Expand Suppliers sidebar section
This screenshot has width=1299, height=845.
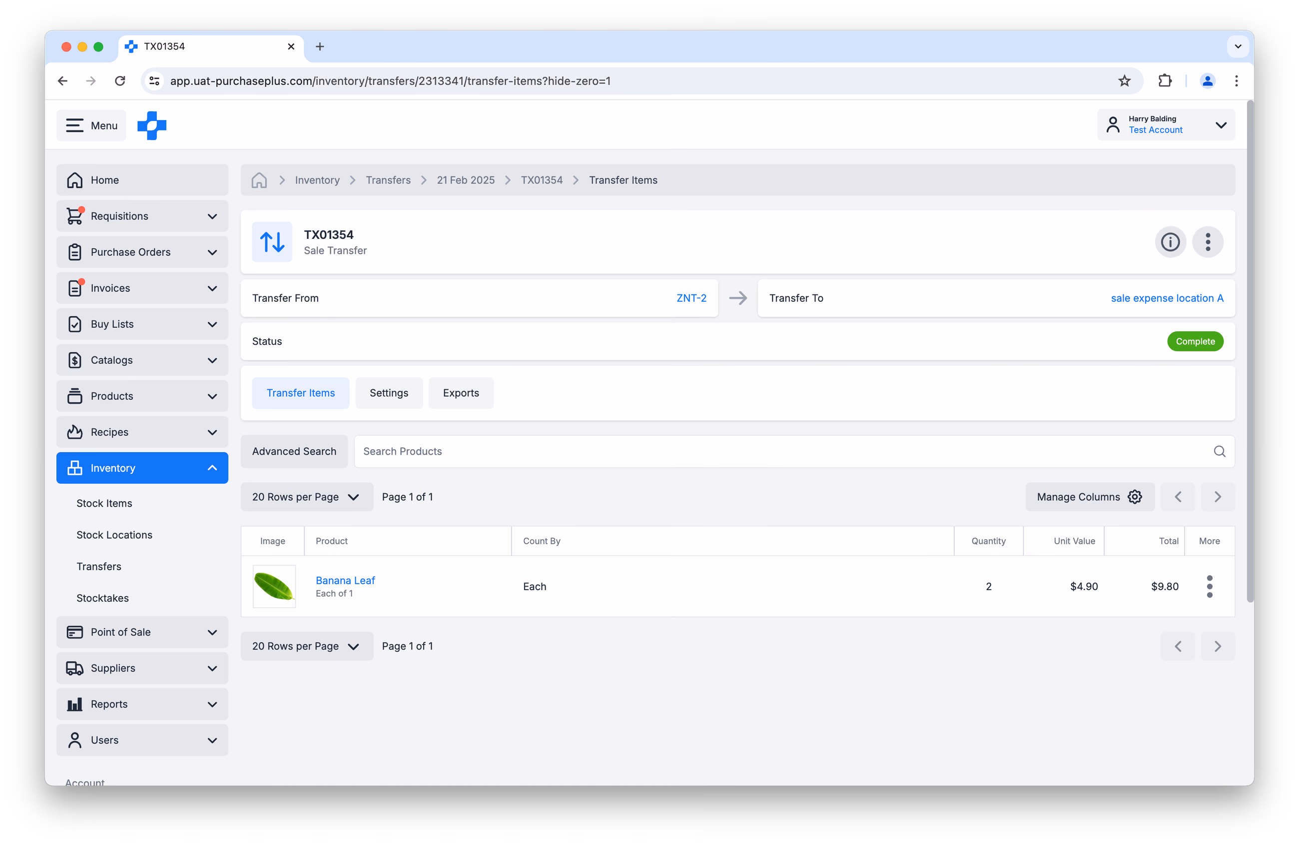(x=142, y=668)
